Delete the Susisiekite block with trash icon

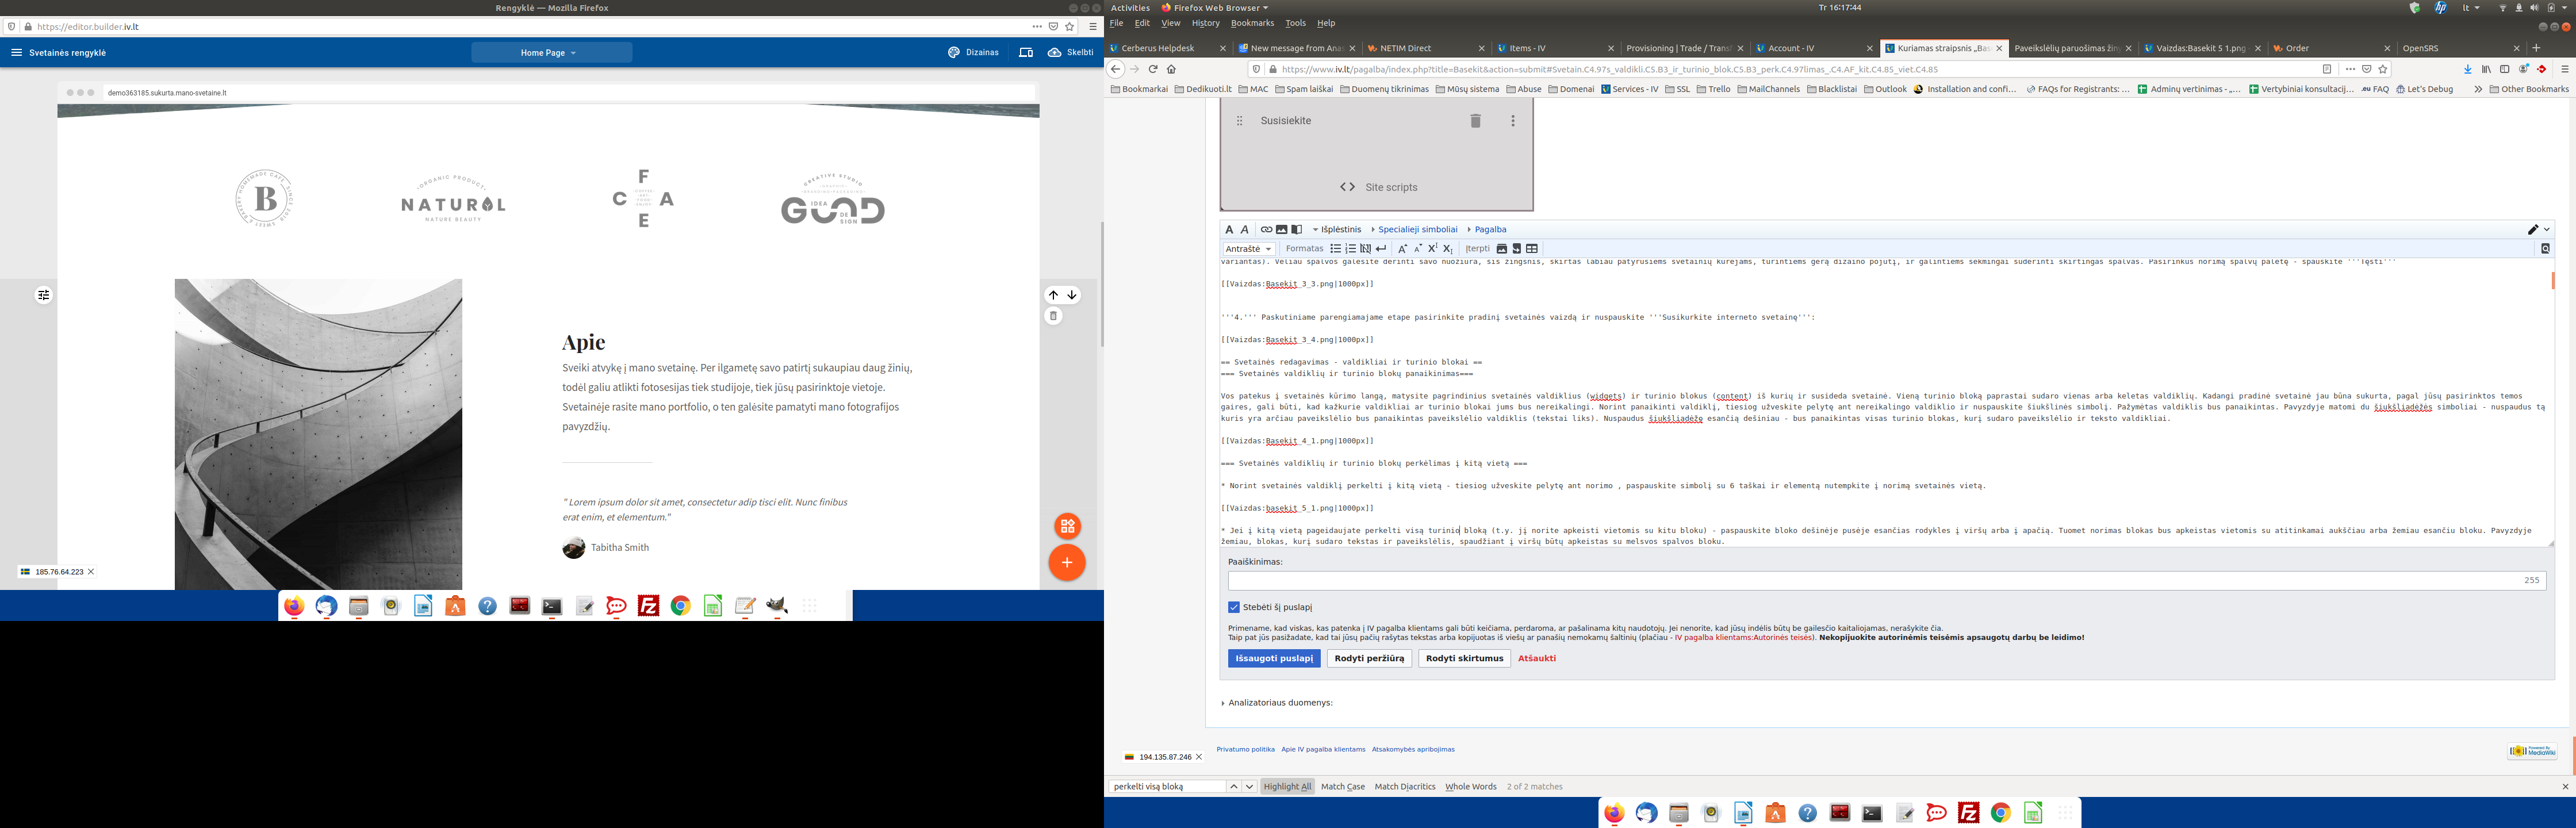point(1475,121)
